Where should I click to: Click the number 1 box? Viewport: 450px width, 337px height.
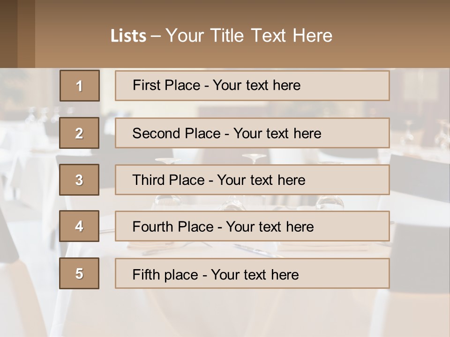pos(79,86)
